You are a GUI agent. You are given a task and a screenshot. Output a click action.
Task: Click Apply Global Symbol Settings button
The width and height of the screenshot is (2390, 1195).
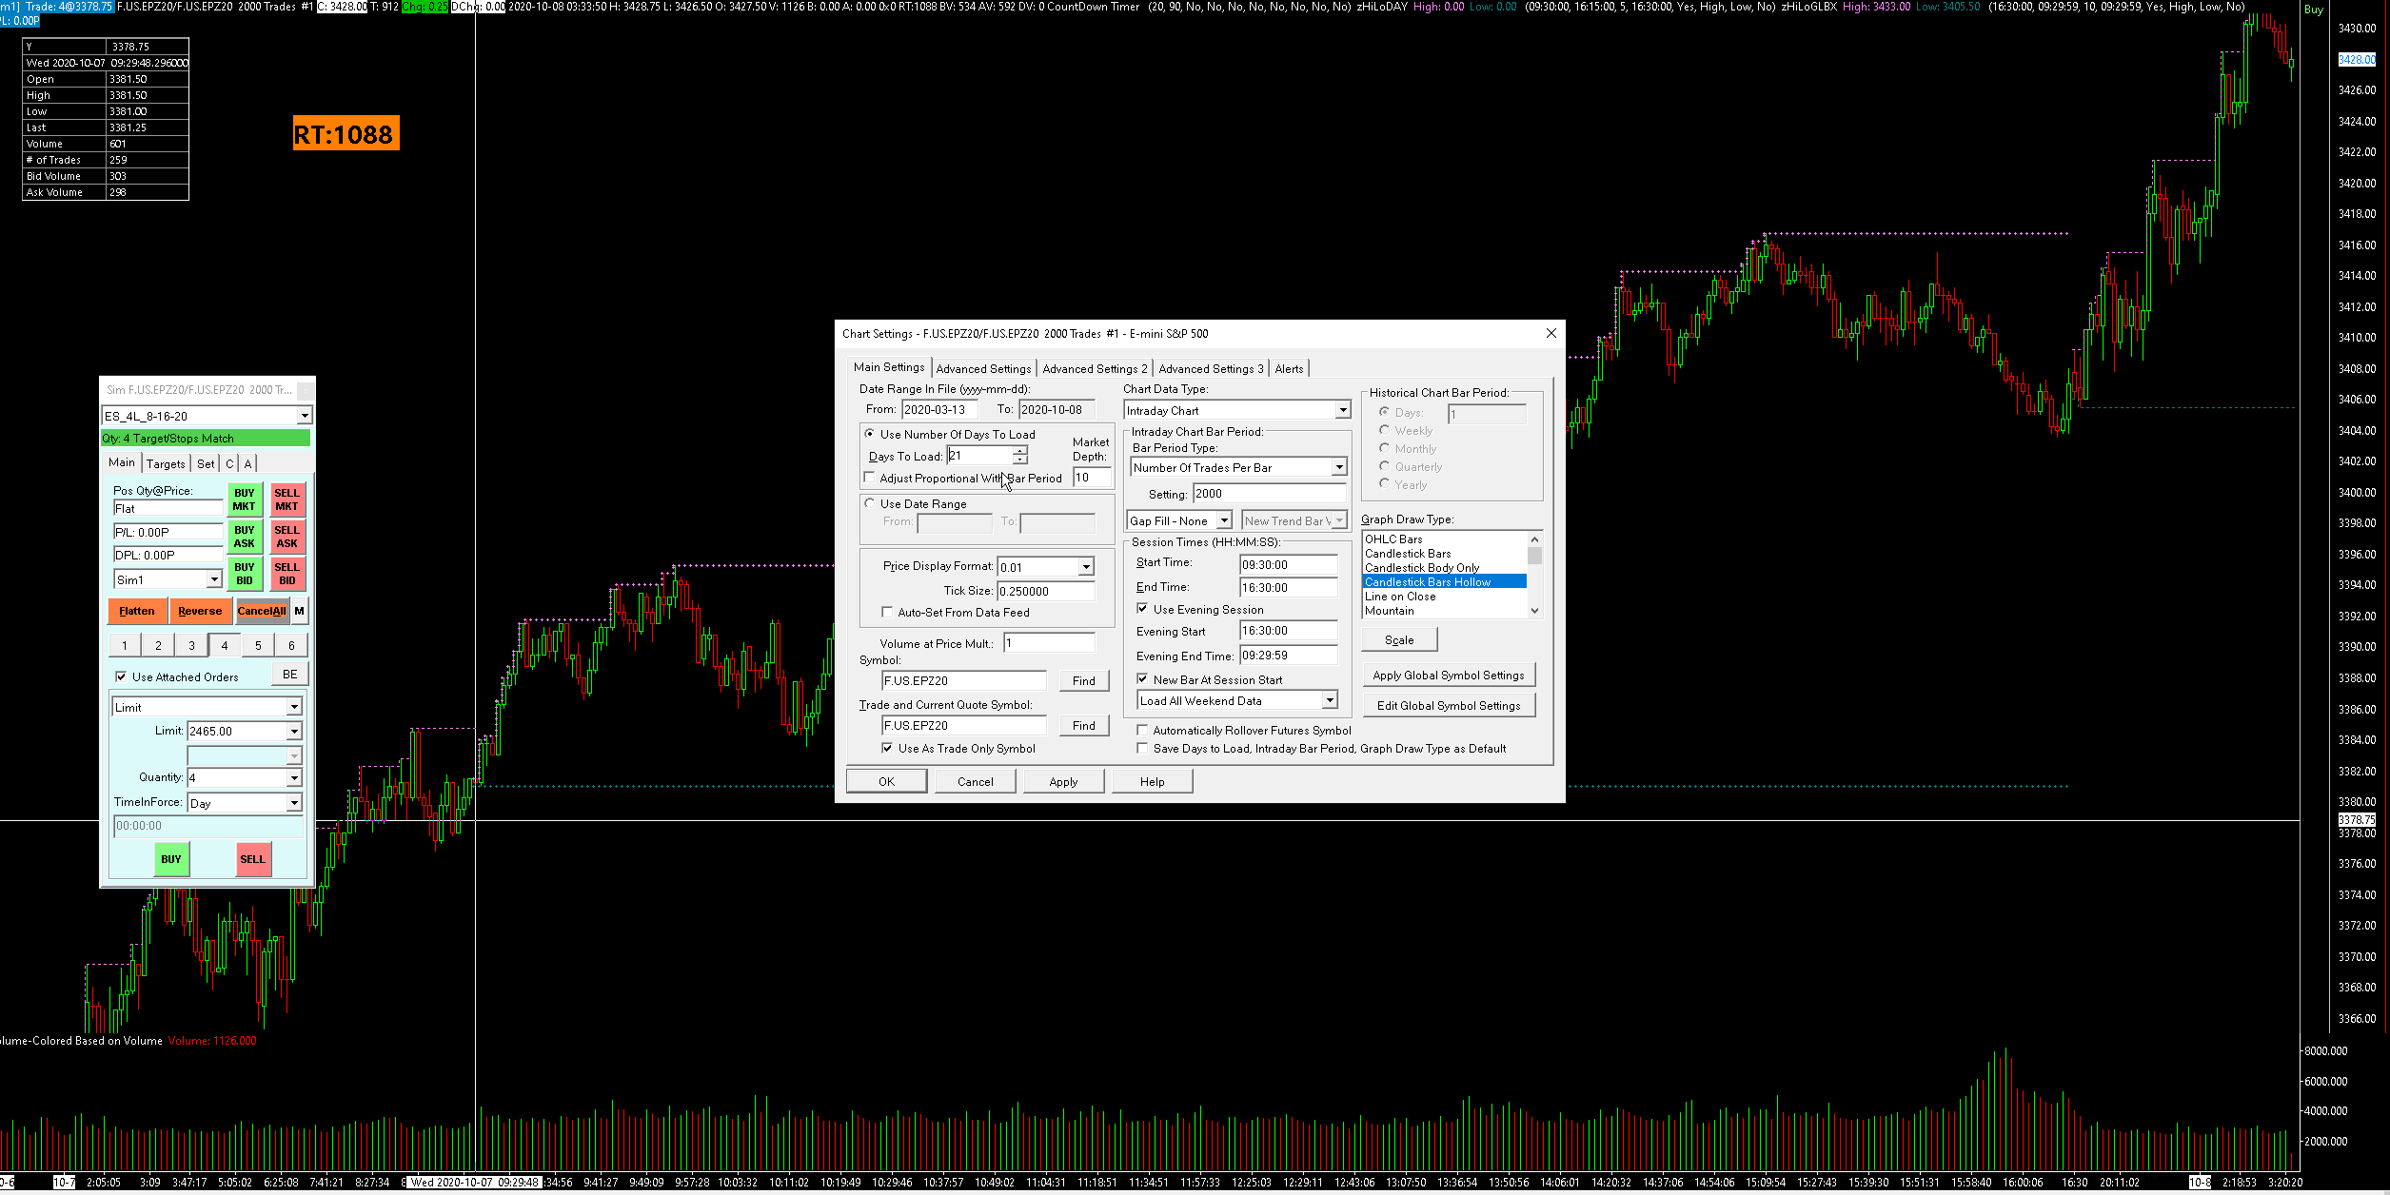point(1448,675)
